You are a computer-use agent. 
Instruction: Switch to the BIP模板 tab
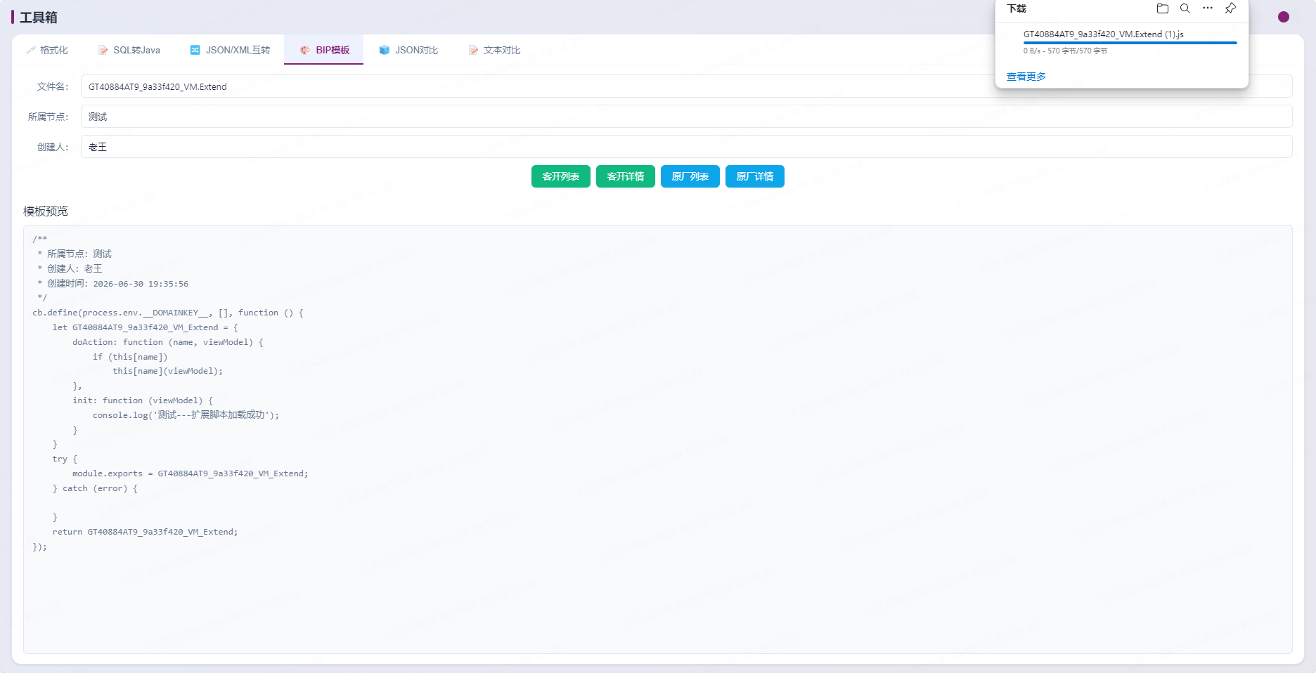click(x=324, y=50)
